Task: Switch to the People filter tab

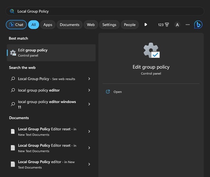Action: coord(129,24)
